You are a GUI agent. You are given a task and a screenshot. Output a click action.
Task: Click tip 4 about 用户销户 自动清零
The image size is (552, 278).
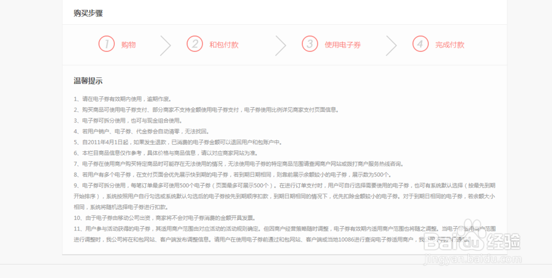[x=142, y=132]
